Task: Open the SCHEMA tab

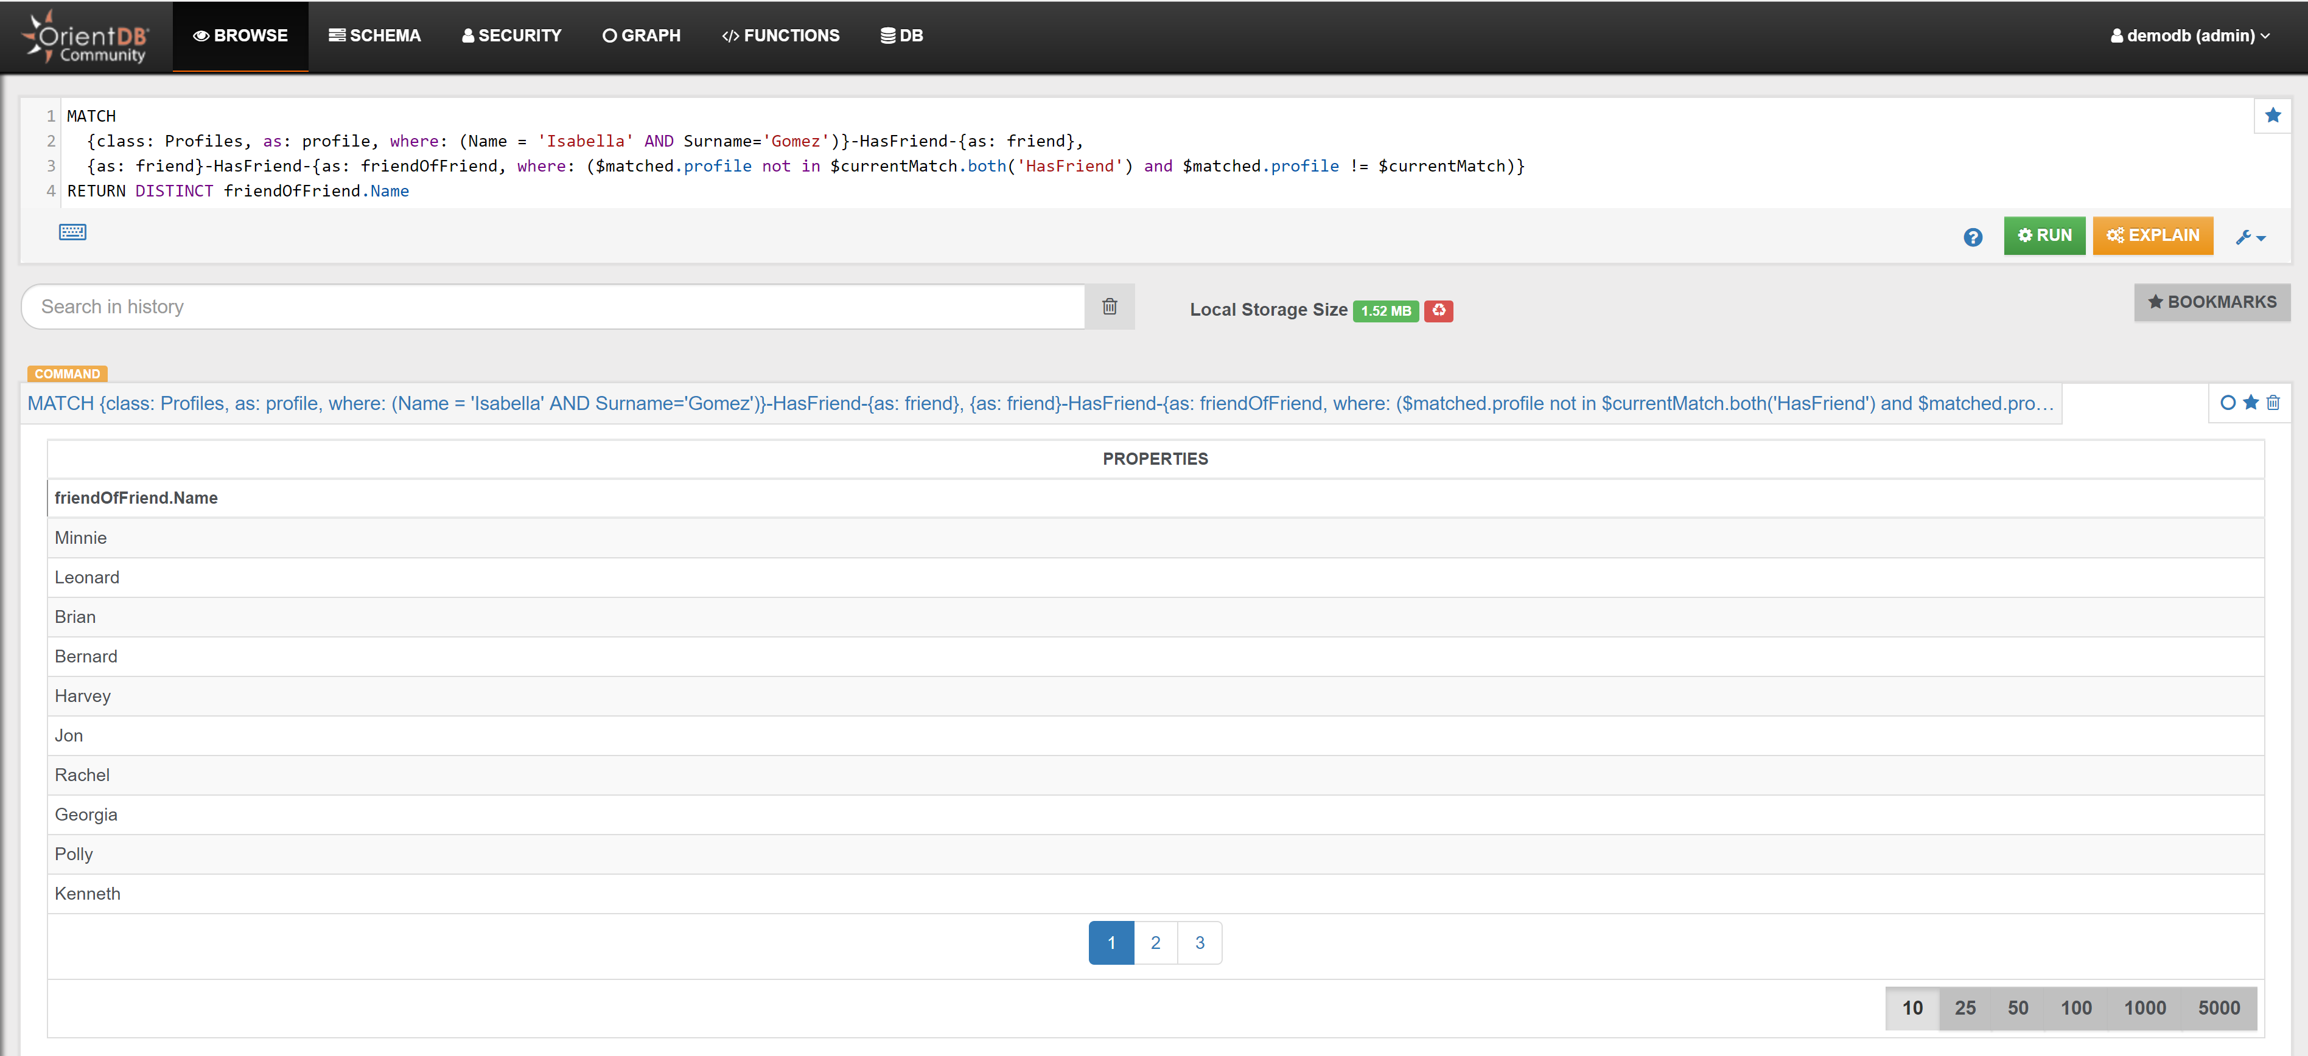Action: 374,36
